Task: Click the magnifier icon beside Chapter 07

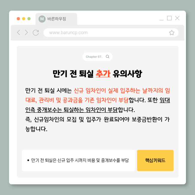Action: [107, 57]
